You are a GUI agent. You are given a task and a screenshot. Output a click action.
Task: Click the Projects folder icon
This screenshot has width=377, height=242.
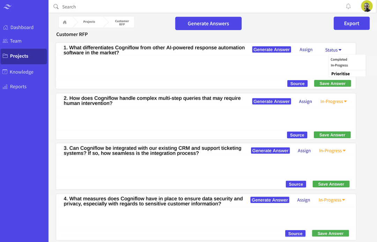5,56
